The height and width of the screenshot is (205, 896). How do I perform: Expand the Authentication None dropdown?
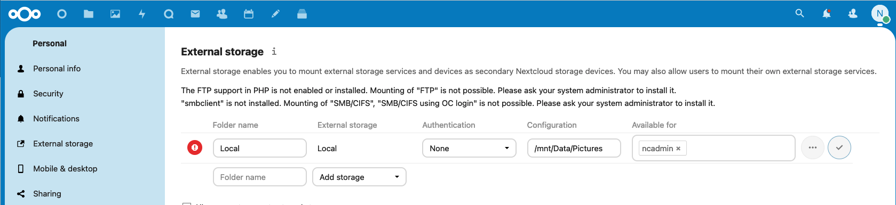pos(469,148)
